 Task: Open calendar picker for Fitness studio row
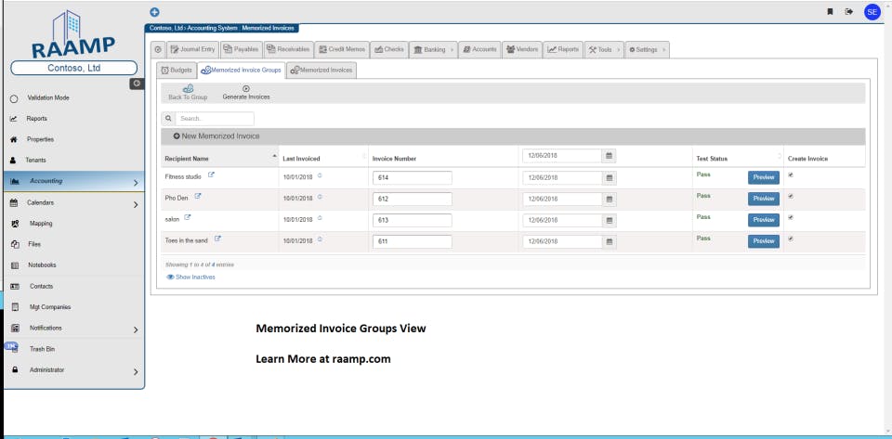click(609, 178)
